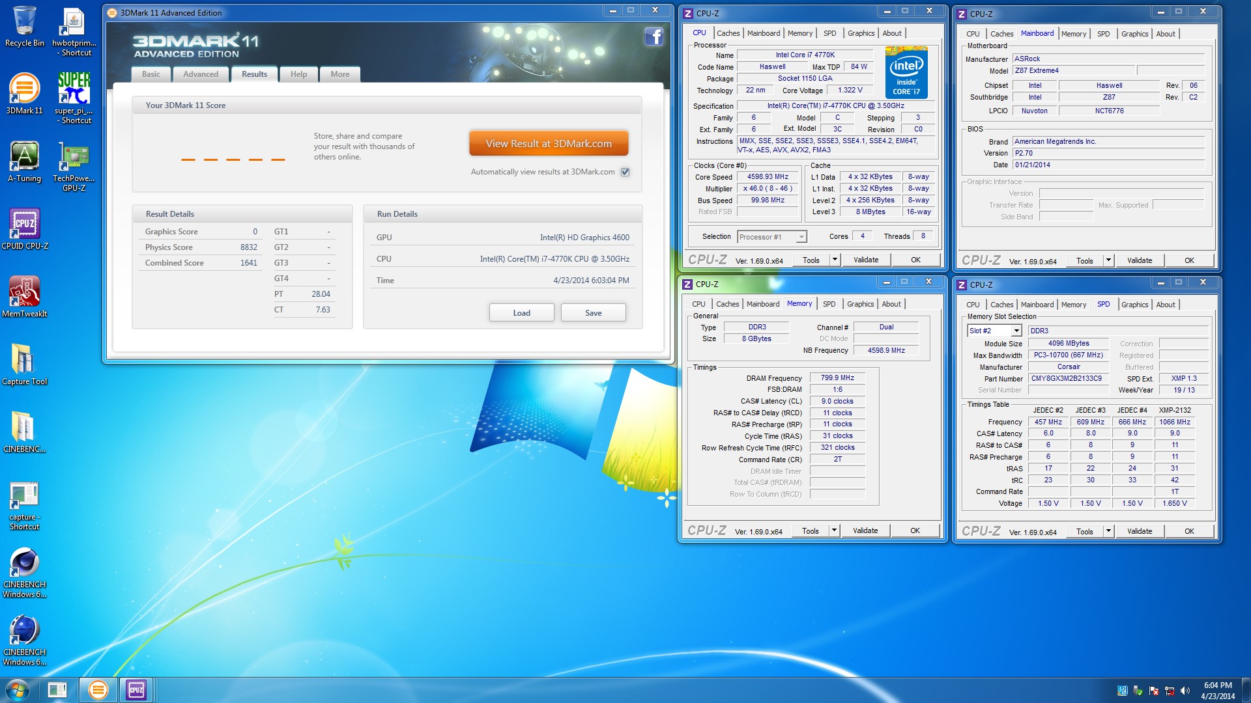
Task: Open the volume speaker tray icon
Action: tap(1185, 691)
